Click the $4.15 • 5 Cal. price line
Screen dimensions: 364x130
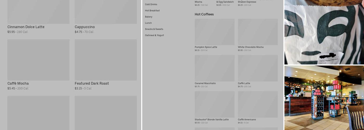243,123
